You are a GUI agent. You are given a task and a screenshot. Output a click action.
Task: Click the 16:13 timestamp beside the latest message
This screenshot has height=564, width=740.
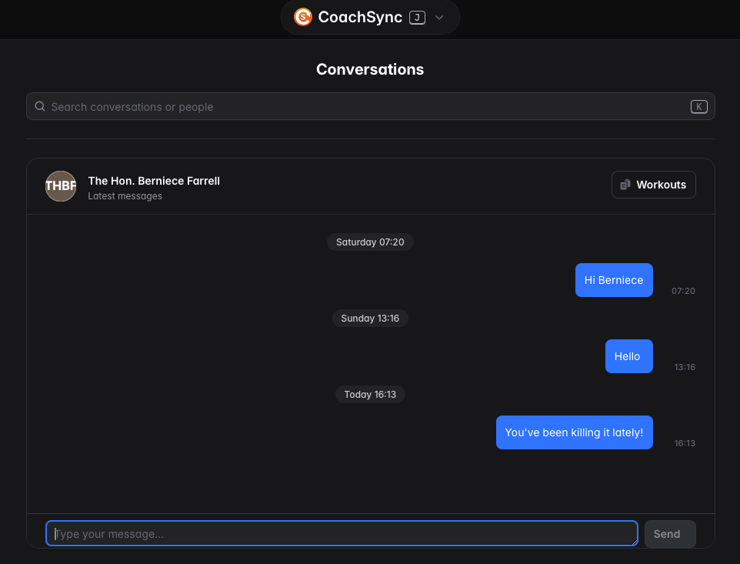(684, 442)
